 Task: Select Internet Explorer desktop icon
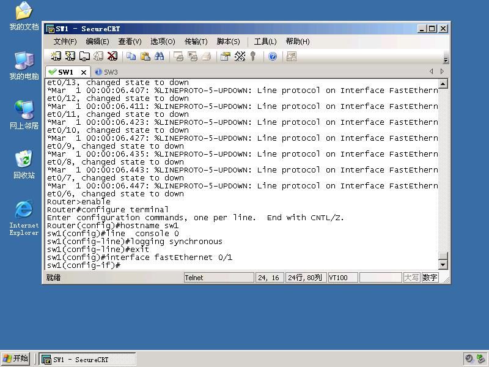24,218
